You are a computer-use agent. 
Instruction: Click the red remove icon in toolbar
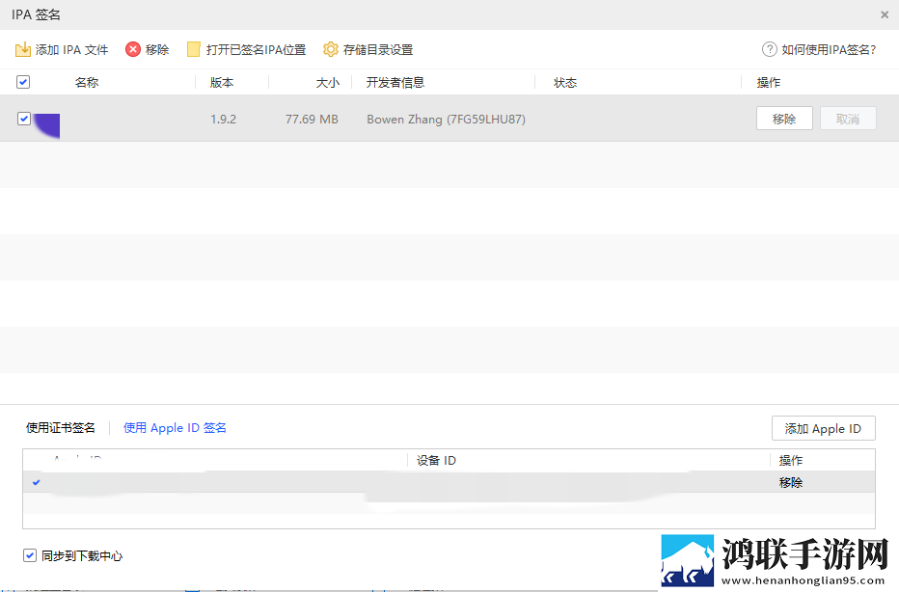tap(132, 49)
